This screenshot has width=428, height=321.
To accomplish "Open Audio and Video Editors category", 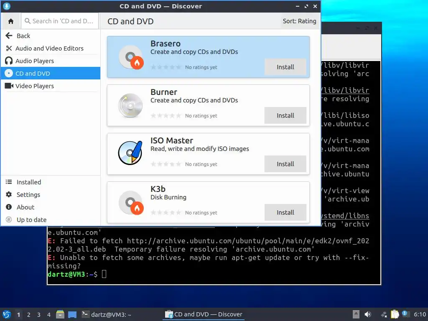I will click(51, 48).
